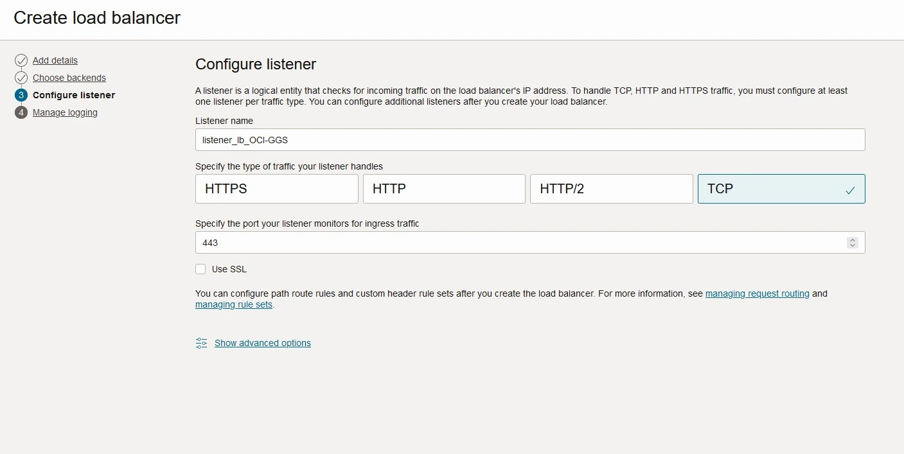Click the listener name input field
904x454 pixels.
[x=529, y=139]
